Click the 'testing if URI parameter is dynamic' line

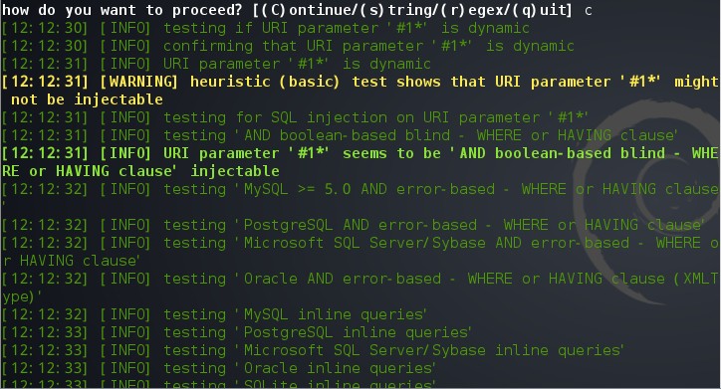click(x=265, y=28)
